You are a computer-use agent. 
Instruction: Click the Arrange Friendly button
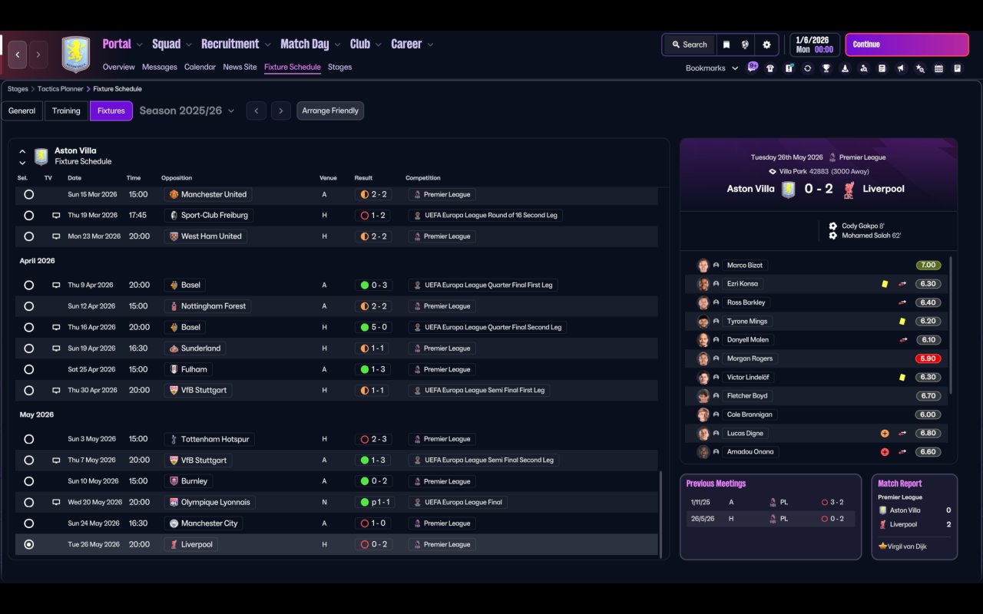pyautogui.click(x=330, y=111)
